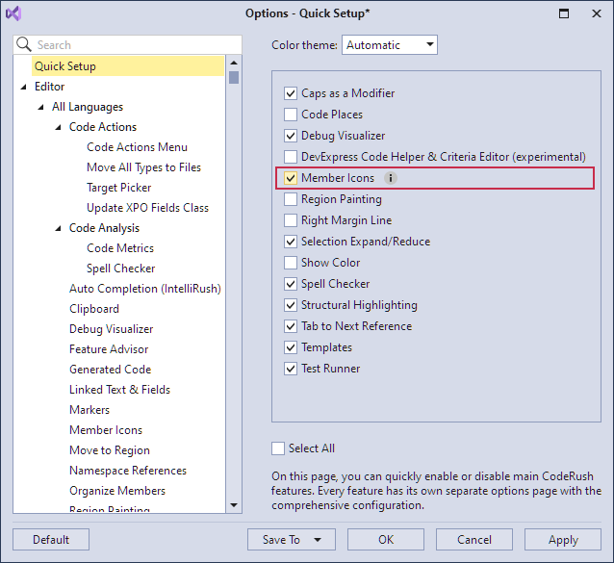Image resolution: width=614 pixels, height=563 pixels.
Task: Click the tree scrollbar down arrow
Action: pos(234,505)
